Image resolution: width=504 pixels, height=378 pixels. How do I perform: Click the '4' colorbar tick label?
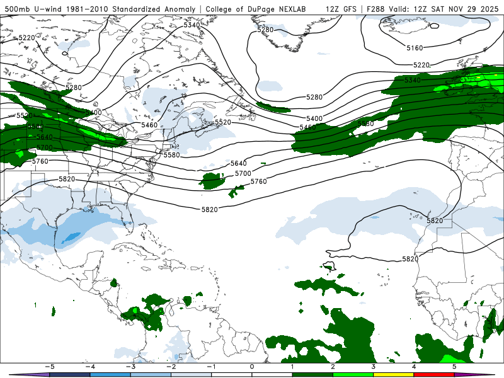[x=414, y=367]
